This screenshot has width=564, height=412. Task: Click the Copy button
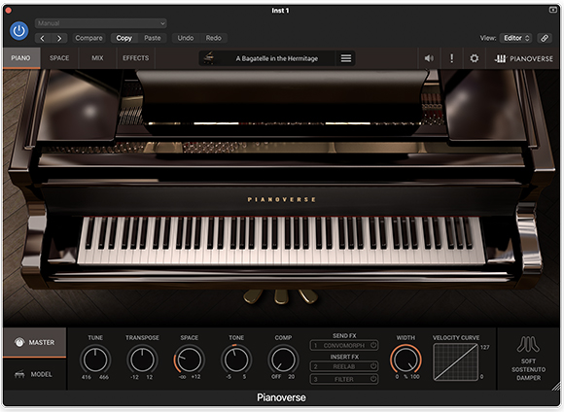tap(124, 38)
